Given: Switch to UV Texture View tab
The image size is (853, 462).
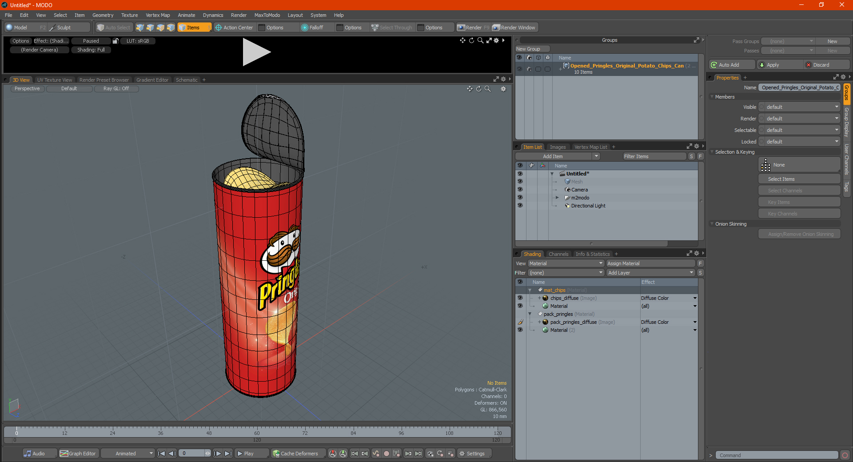Looking at the screenshot, I should (55, 80).
